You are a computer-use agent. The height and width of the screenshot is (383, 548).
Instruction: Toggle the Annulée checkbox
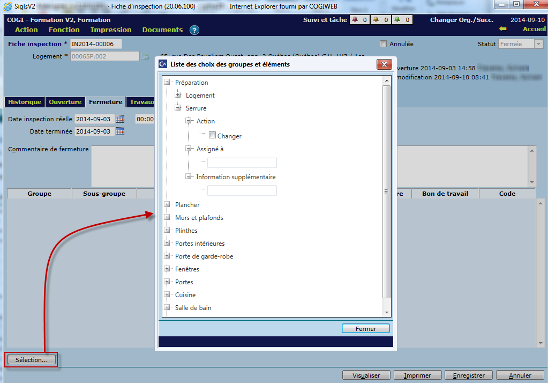coord(383,44)
